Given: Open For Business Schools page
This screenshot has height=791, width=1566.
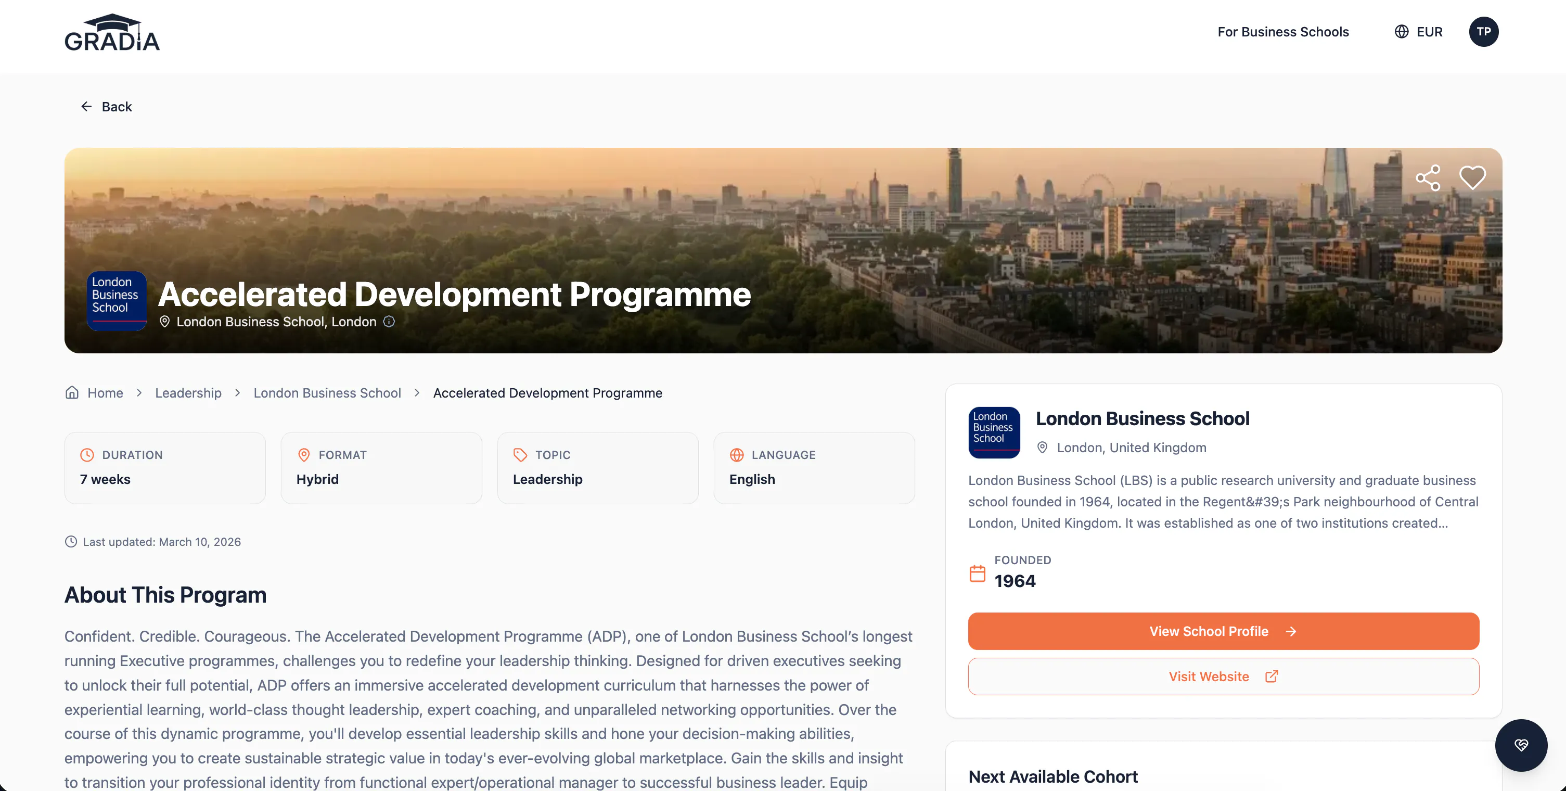Looking at the screenshot, I should point(1282,32).
